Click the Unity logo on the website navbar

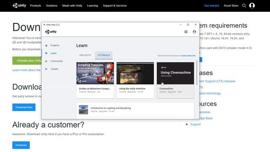click(x=19, y=5)
